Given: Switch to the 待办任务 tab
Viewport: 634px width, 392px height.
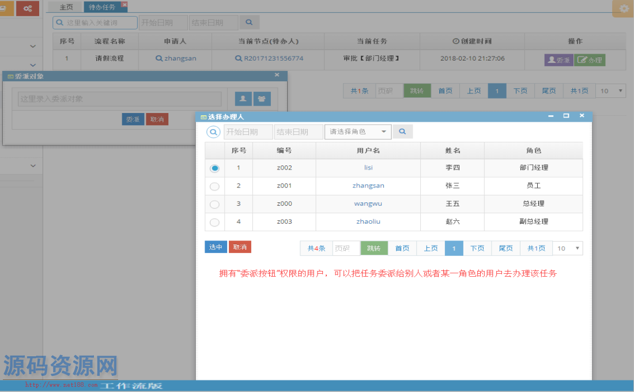Looking at the screenshot, I should coord(102,7).
